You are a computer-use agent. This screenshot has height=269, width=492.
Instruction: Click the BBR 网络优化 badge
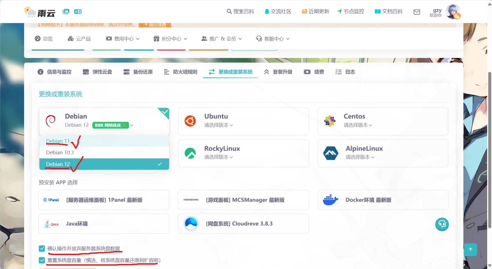pyautogui.click(x=110, y=125)
